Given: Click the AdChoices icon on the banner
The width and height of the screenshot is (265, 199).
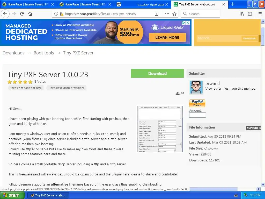Looking at the screenshot, I should (x=183, y=23).
